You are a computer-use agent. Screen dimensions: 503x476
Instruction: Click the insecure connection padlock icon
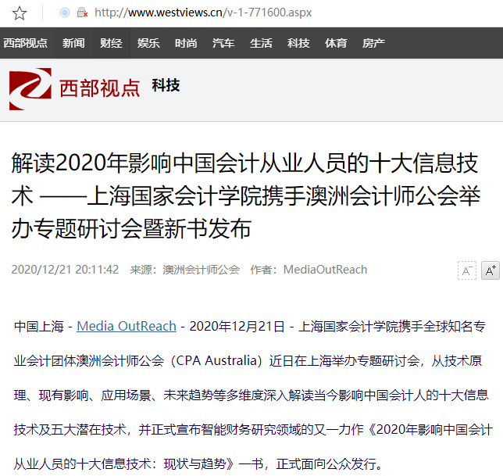[82, 13]
